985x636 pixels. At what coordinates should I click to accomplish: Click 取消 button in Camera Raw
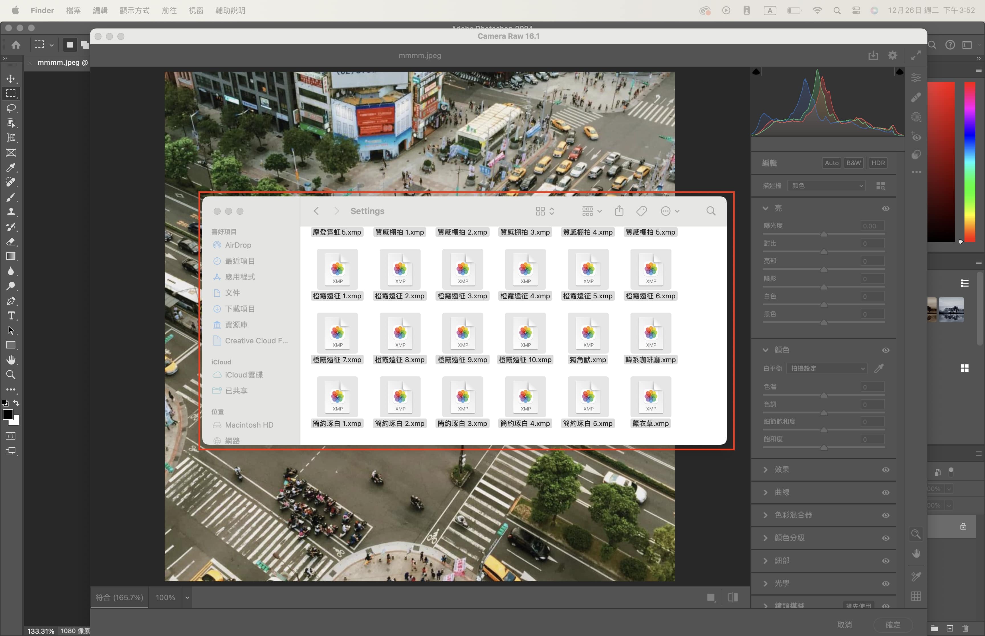[844, 624]
